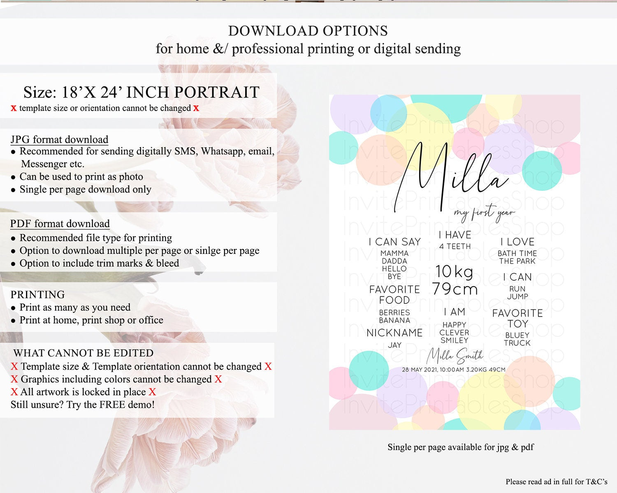Click the "PRINTING" section heading
617x493 pixels.
click(x=37, y=294)
